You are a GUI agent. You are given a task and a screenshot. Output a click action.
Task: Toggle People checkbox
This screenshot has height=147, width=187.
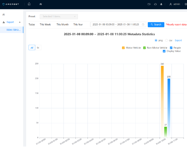[x=171, y=48]
